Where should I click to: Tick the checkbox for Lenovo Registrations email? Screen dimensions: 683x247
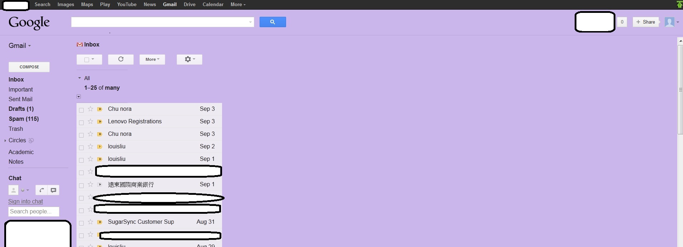pos(81,123)
